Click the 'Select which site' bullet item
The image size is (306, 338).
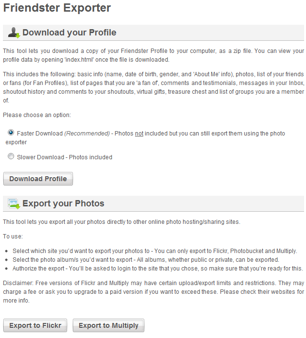[x=154, y=251]
